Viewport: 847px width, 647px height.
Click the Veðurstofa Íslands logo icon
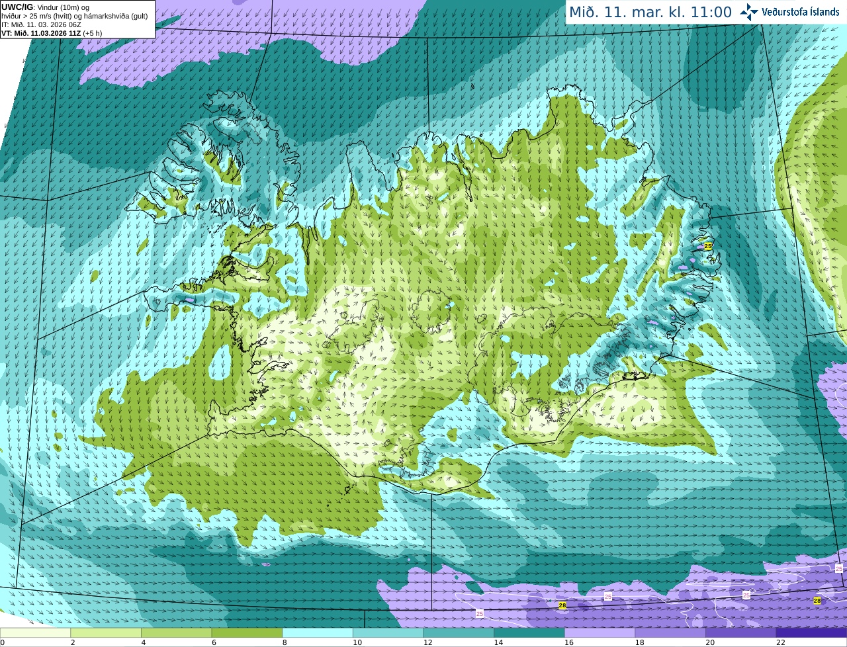[749, 12]
